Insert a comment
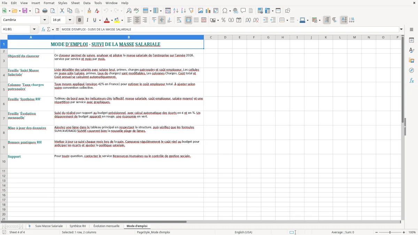The height and width of the screenshot is (235, 418). [243, 11]
